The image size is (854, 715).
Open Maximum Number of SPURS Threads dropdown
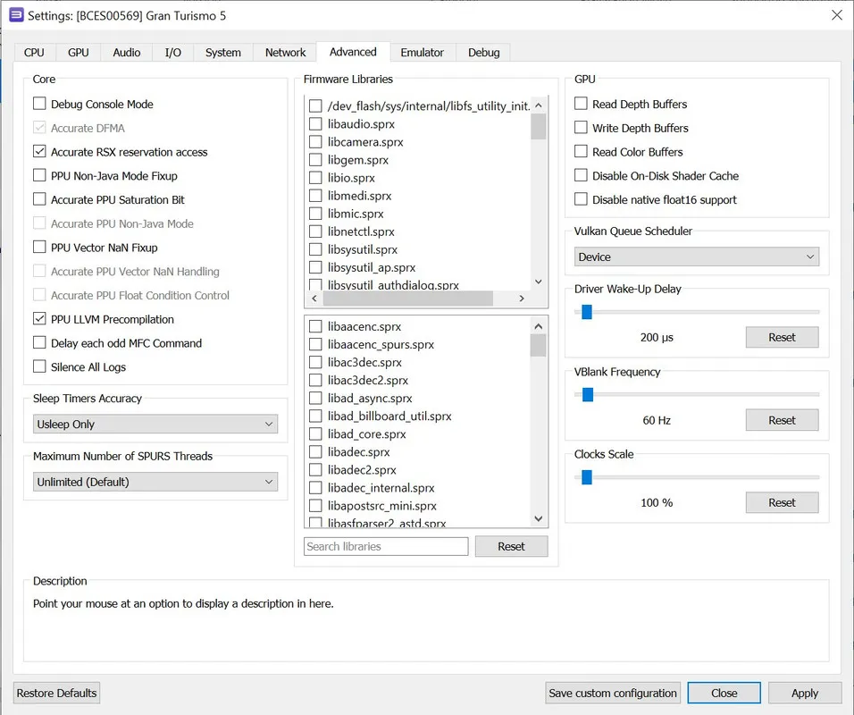click(155, 482)
